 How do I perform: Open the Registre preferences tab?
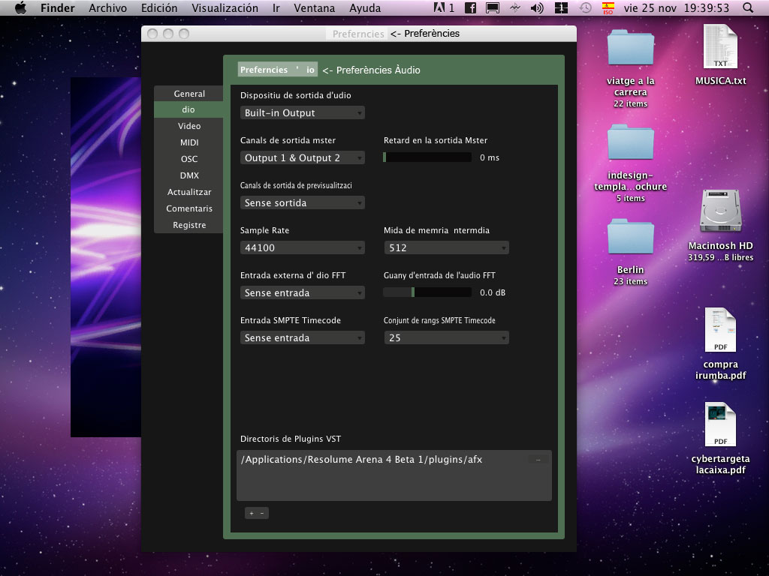(188, 225)
